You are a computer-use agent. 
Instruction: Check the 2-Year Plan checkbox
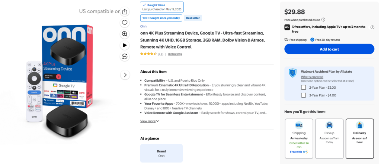click(x=304, y=88)
